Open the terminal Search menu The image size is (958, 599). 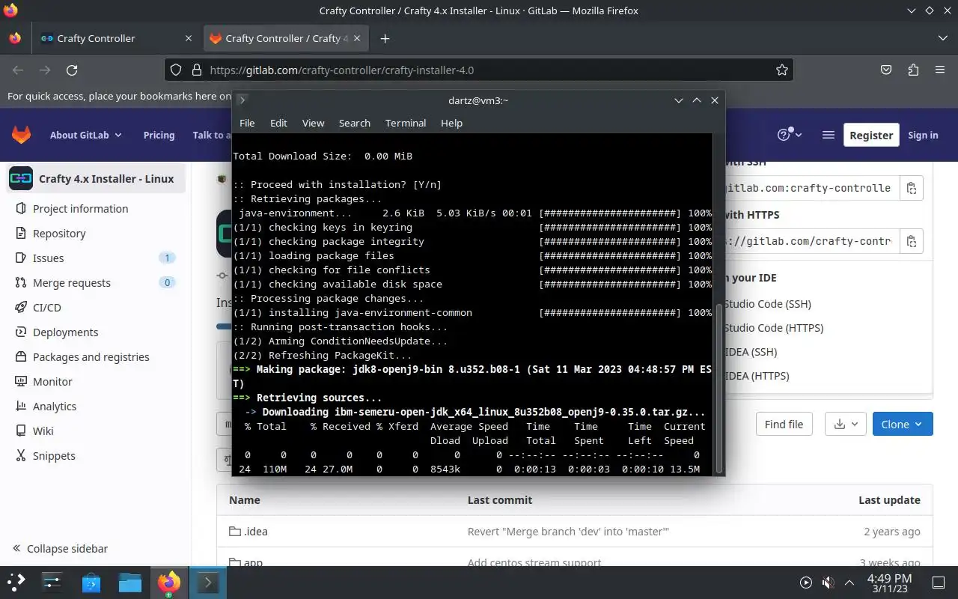click(354, 123)
